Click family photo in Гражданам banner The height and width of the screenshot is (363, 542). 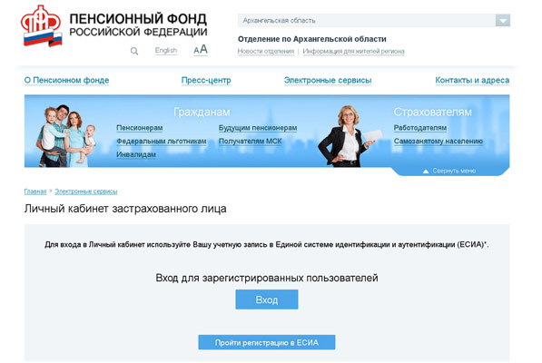point(65,136)
